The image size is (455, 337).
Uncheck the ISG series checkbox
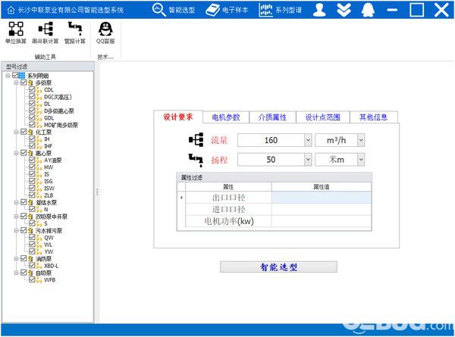tap(32, 181)
